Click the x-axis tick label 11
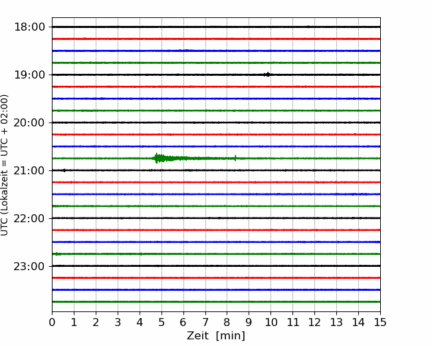 point(293,322)
